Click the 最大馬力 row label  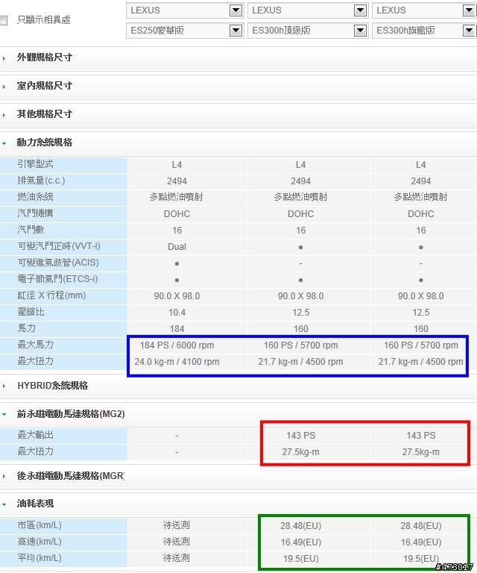point(35,345)
